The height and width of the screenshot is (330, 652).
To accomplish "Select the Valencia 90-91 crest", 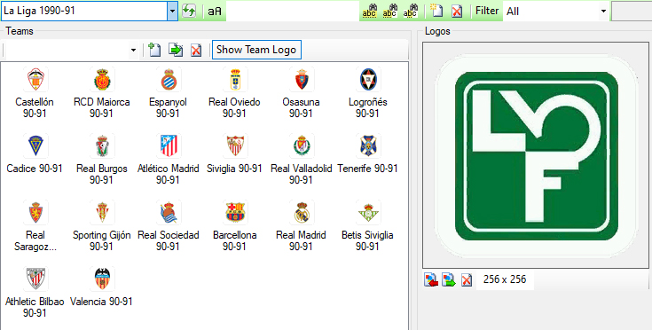I will click(x=102, y=279).
